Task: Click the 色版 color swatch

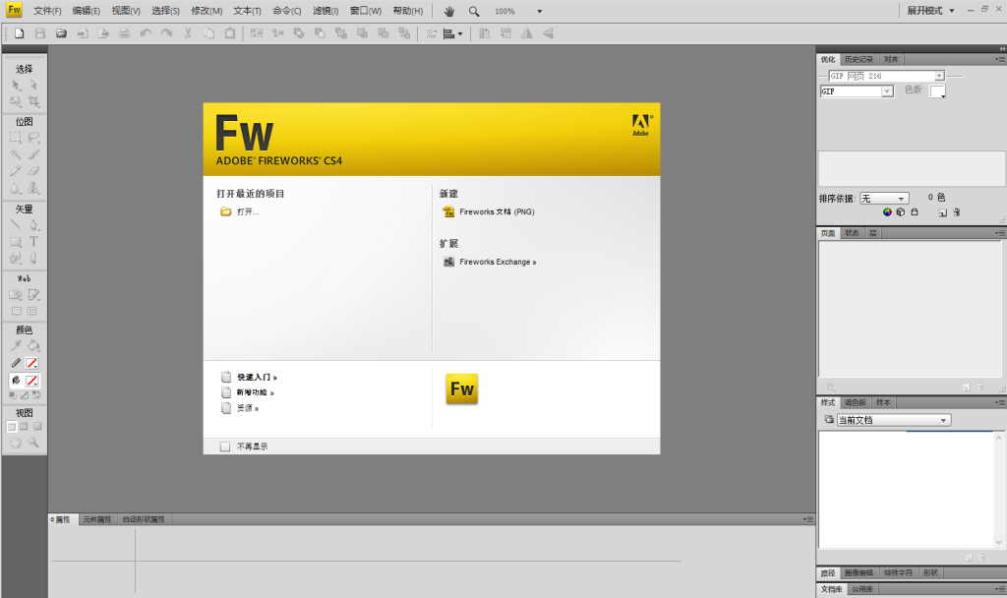Action: 937,91
